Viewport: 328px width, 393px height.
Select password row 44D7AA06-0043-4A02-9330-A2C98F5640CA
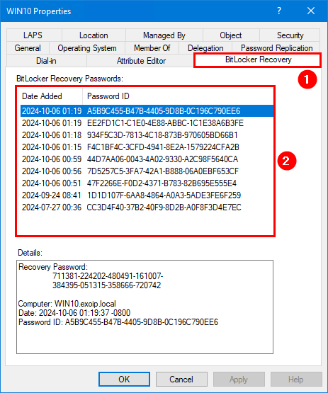tap(147, 159)
